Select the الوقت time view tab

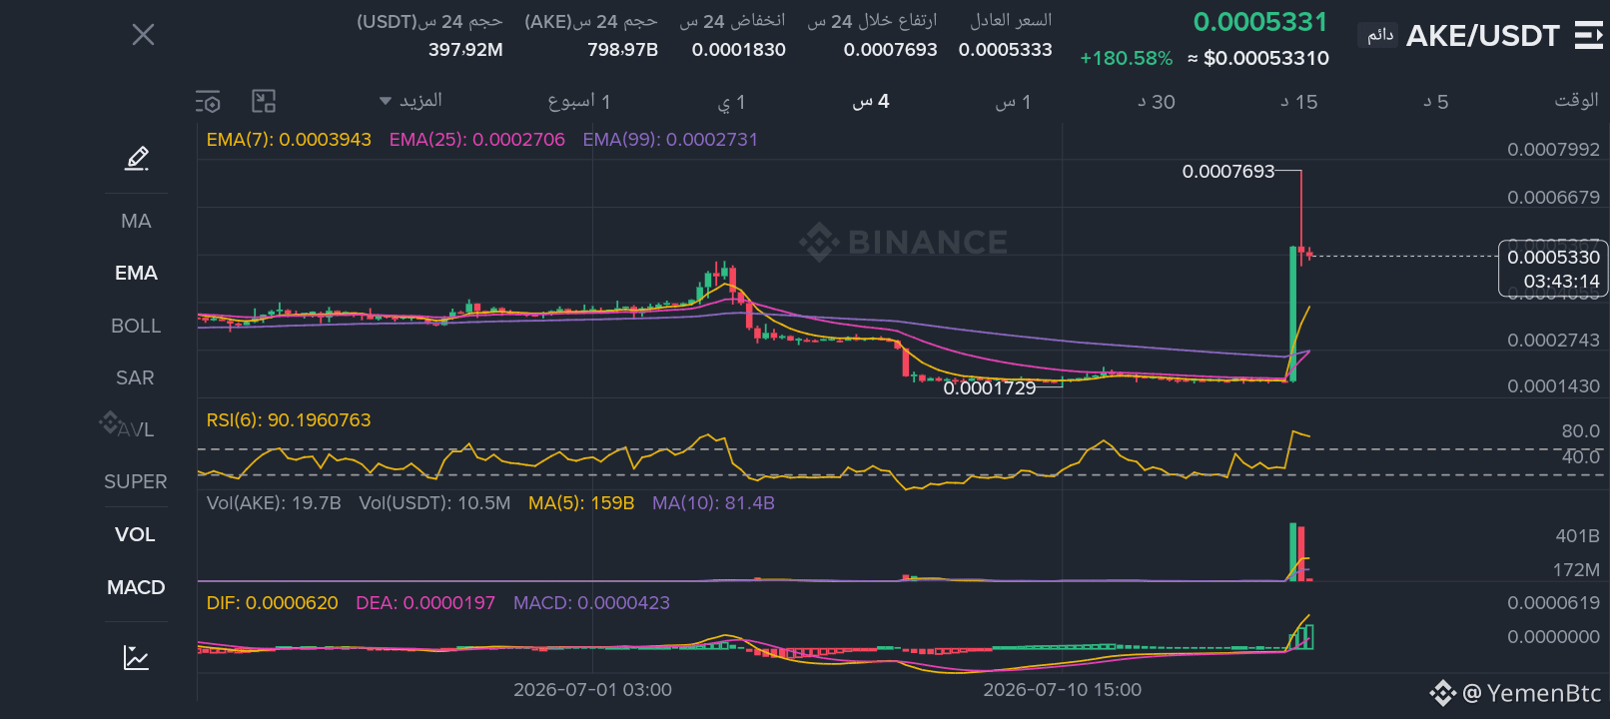[x=1576, y=100]
